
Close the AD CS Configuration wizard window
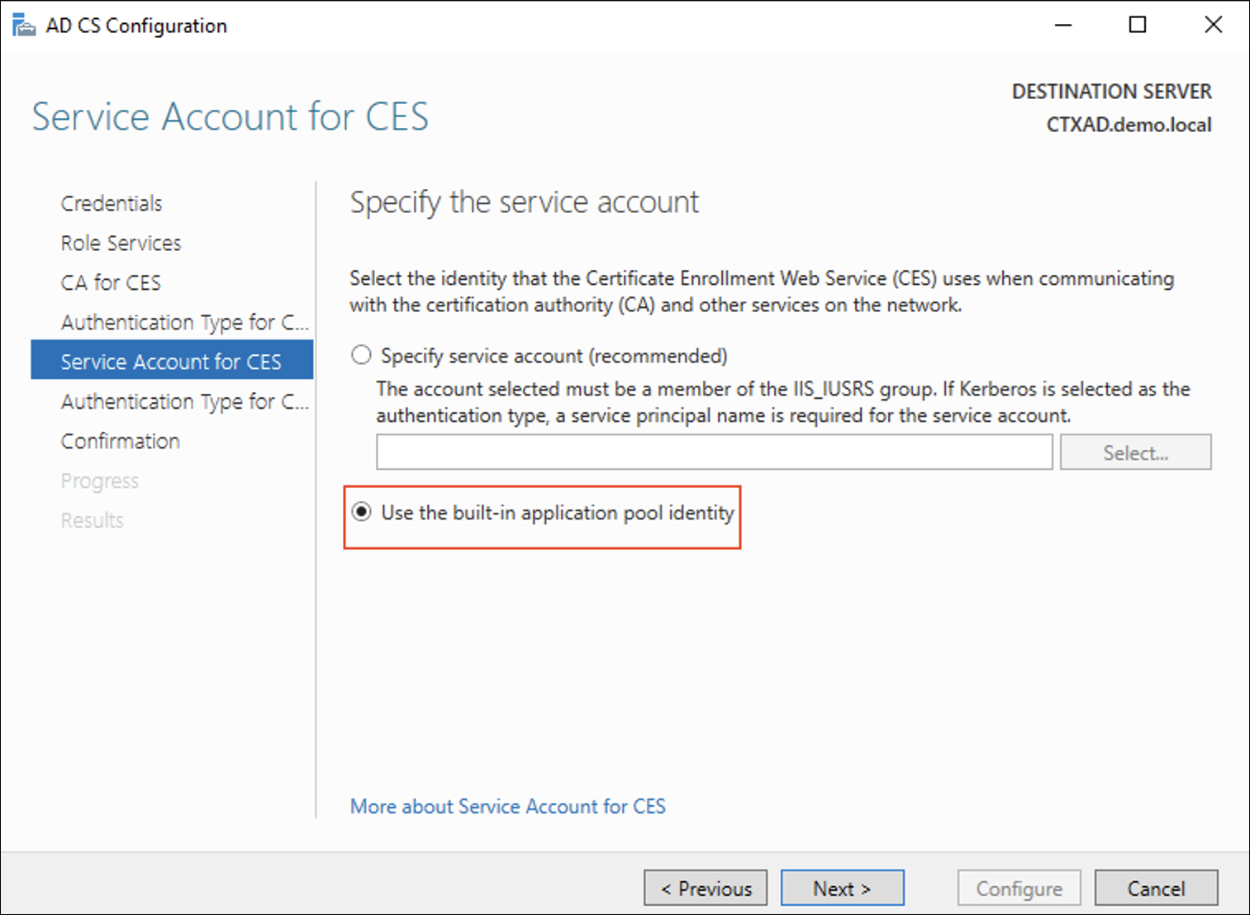(x=1213, y=26)
